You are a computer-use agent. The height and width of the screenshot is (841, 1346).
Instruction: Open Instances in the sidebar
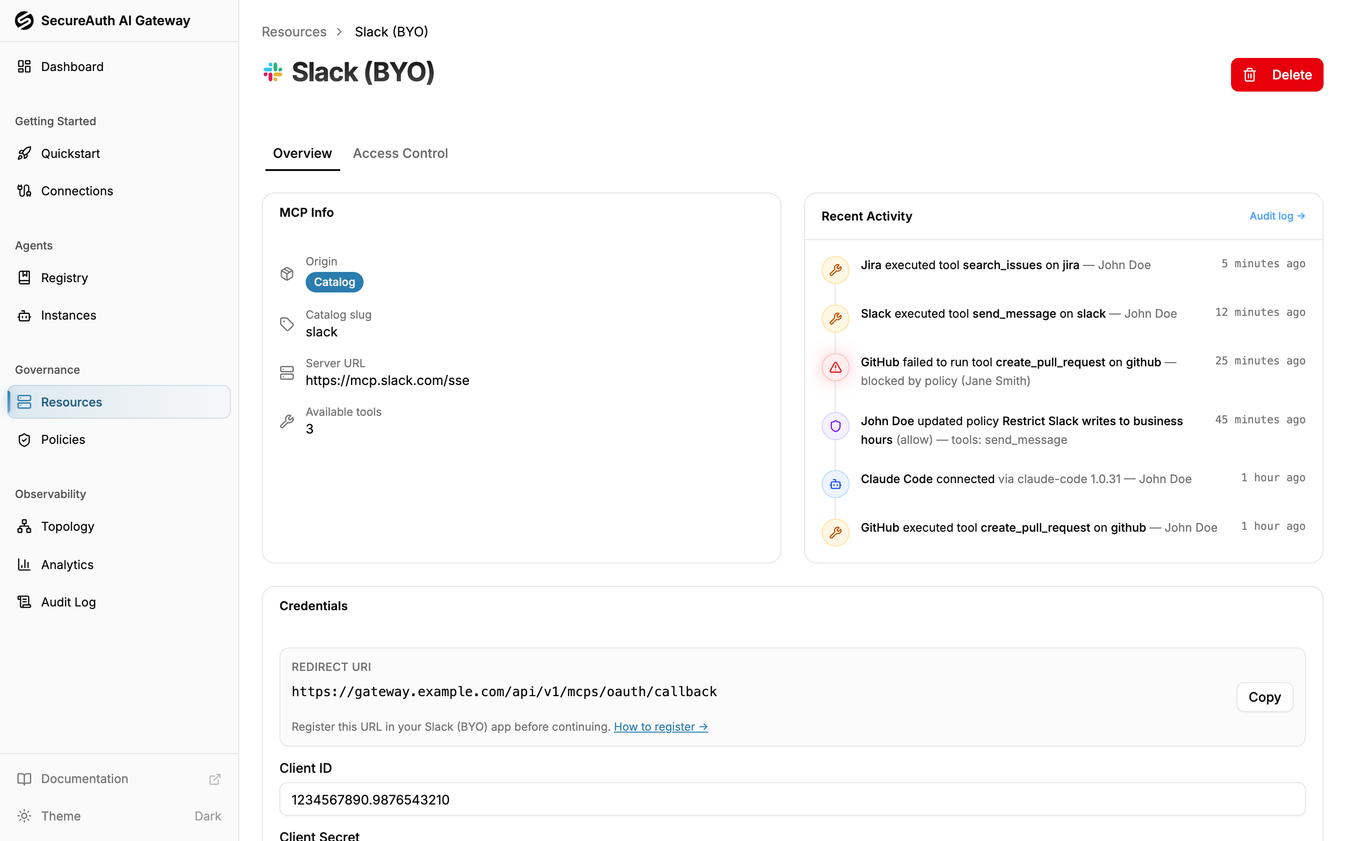[x=119, y=315]
